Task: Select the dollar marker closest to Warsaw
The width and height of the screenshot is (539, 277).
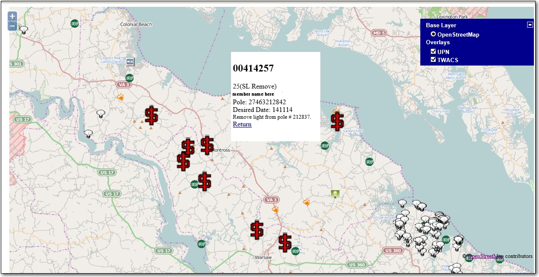Action: point(285,243)
